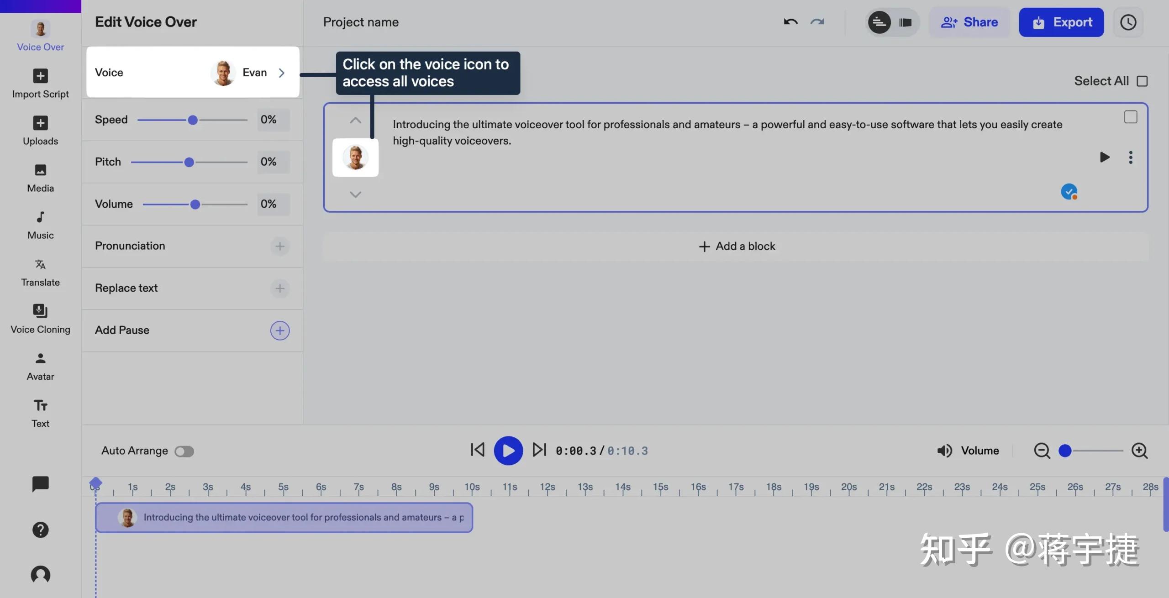The width and height of the screenshot is (1169, 598).
Task: Click the undo arrow icon
Action: (x=790, y=22)
